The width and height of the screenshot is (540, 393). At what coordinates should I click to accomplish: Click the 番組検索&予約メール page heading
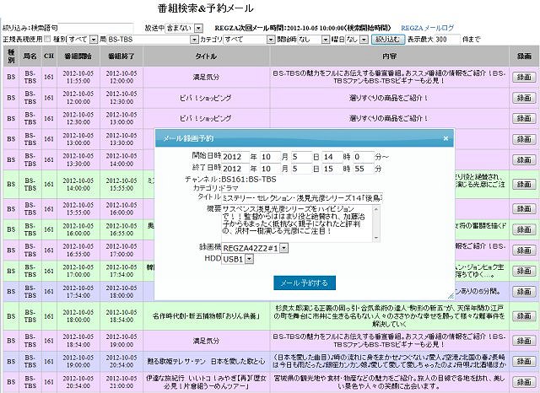pyautogui.click(x=206, y=8)
